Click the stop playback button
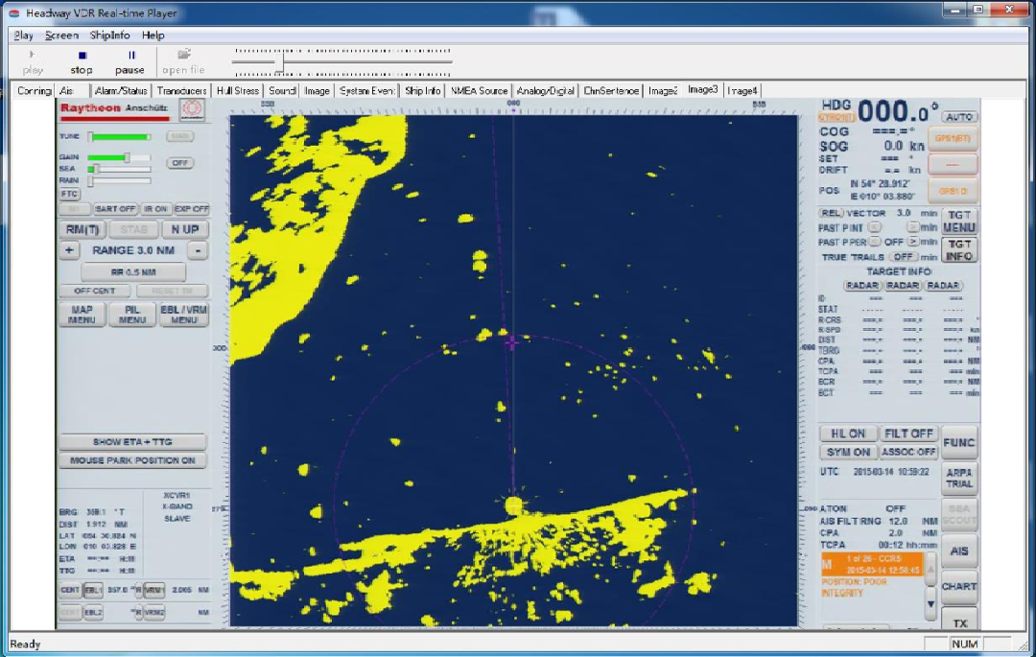Image resolution: width=1036 pixels, height=657 pixels. (x=82, y=61)
